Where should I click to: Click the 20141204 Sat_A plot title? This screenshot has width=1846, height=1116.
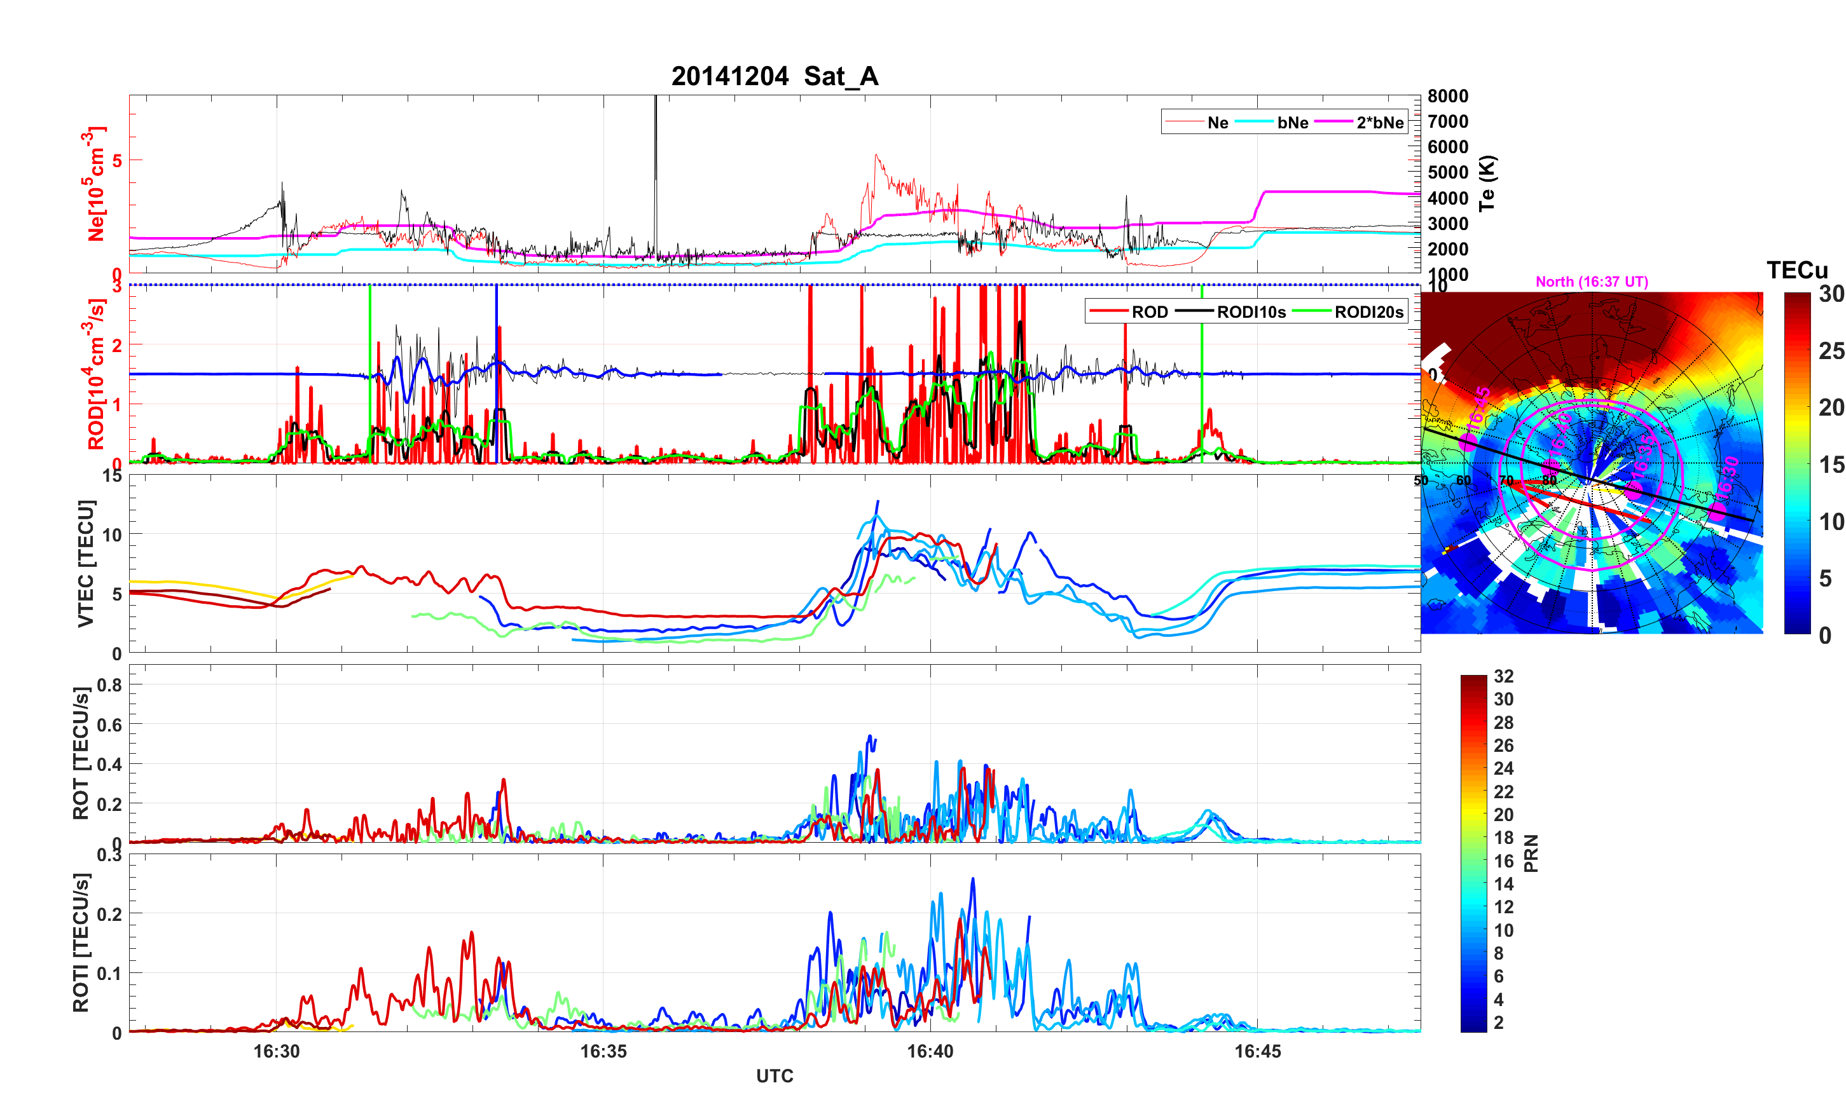click(774, 76)
